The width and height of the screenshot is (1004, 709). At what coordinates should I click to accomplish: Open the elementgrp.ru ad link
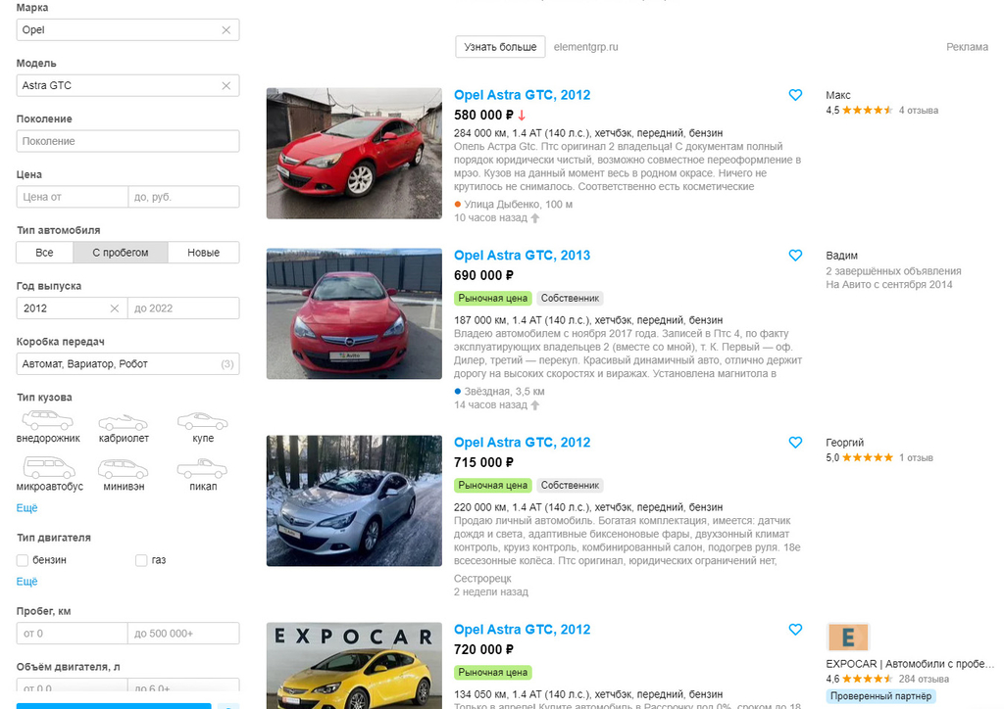[x=586, y=47]
